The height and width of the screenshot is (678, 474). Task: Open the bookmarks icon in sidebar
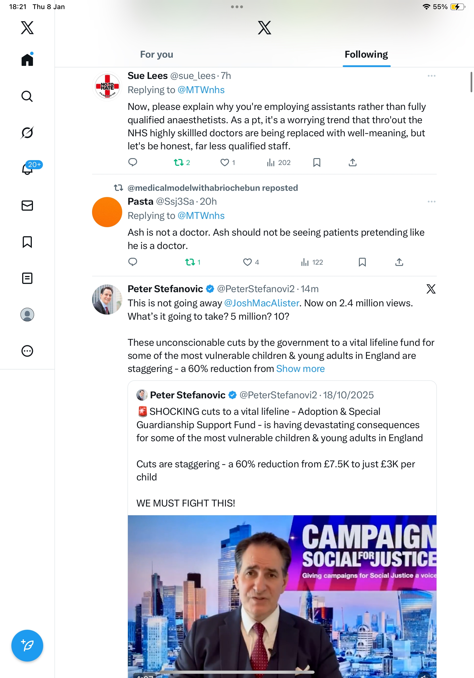(x=27, y=242)
